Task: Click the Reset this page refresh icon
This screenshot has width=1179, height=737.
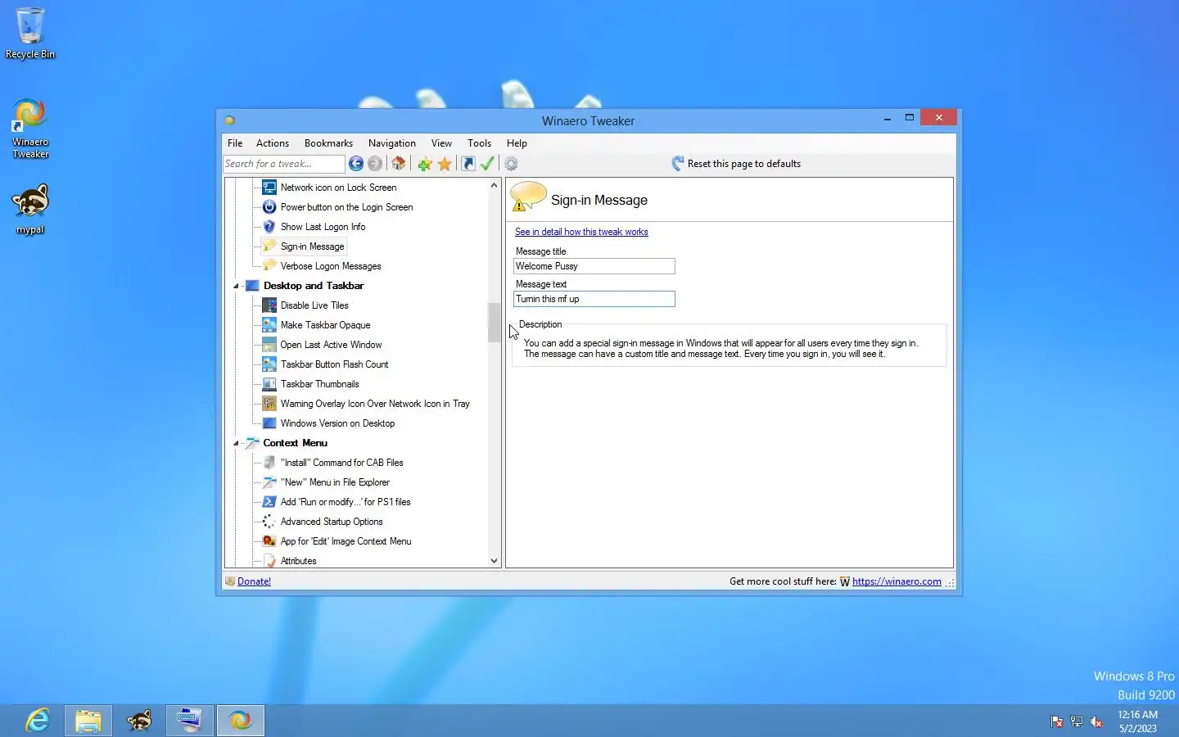Action: [677, 164]
